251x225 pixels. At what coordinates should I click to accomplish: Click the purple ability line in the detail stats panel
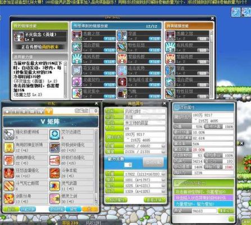(x=203, y=197)
